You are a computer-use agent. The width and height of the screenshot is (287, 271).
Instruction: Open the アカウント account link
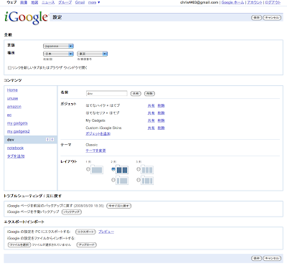pos(255,2)
